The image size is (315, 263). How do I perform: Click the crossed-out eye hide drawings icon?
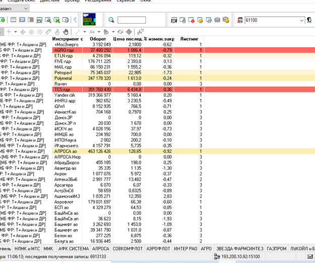[120, 32]
